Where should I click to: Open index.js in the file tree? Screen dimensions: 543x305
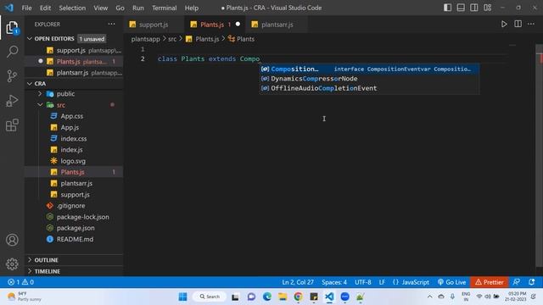click(x=74, y=150)
